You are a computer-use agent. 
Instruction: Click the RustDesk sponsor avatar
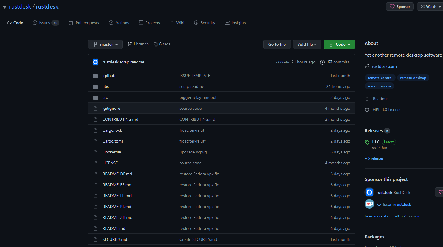click(x=369, y=192)
